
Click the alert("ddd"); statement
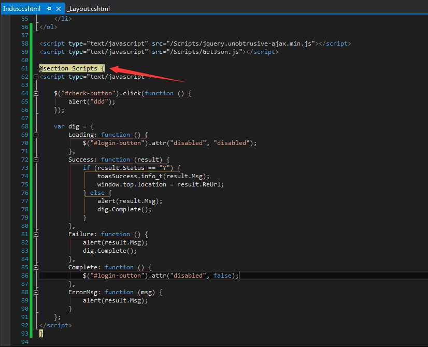(x=92, y=102)
